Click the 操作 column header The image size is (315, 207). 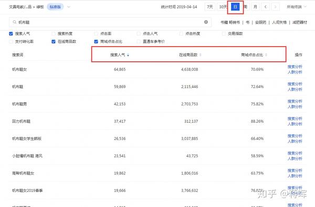(x=298, y=55)
